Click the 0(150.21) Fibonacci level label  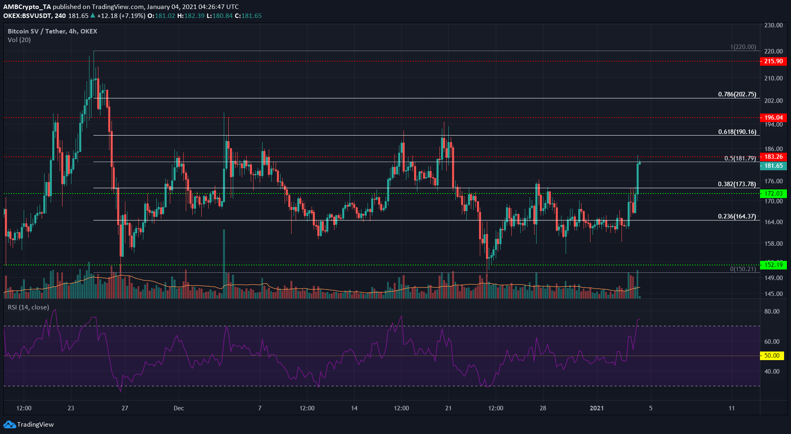pyautogui.click(x=743, y=269)
